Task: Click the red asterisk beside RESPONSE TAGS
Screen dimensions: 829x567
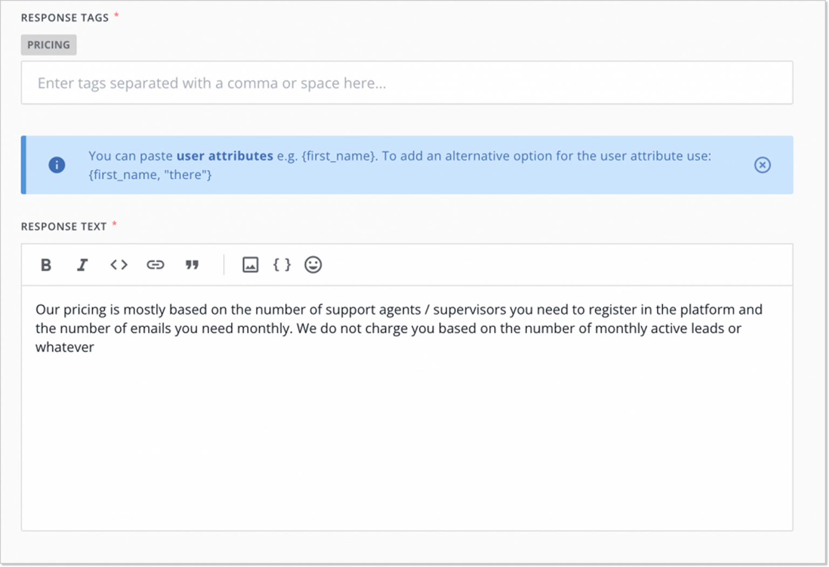Action: [116, 16]
